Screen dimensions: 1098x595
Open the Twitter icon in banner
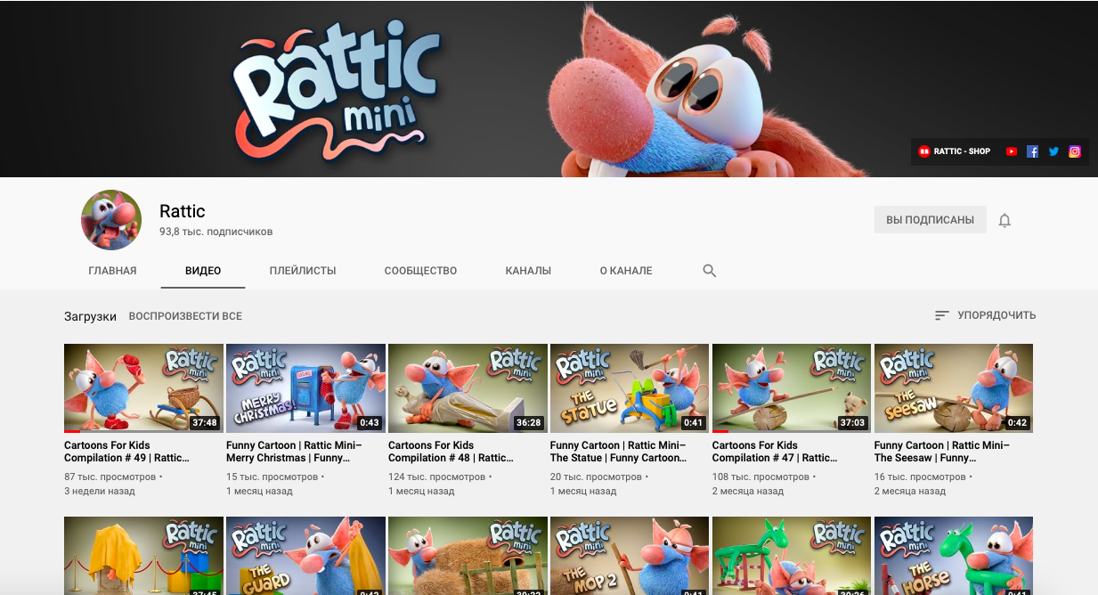[1053, 151]
